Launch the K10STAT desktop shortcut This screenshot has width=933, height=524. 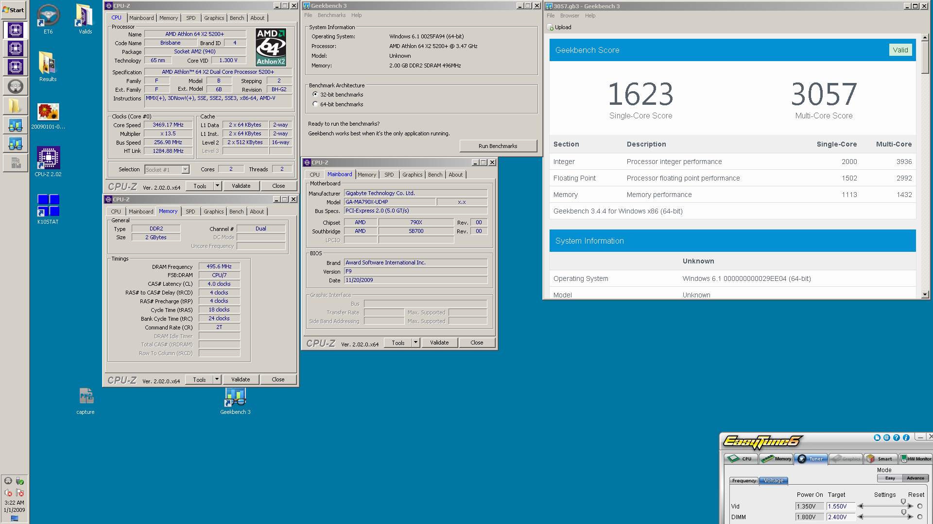tap(48, 209)
